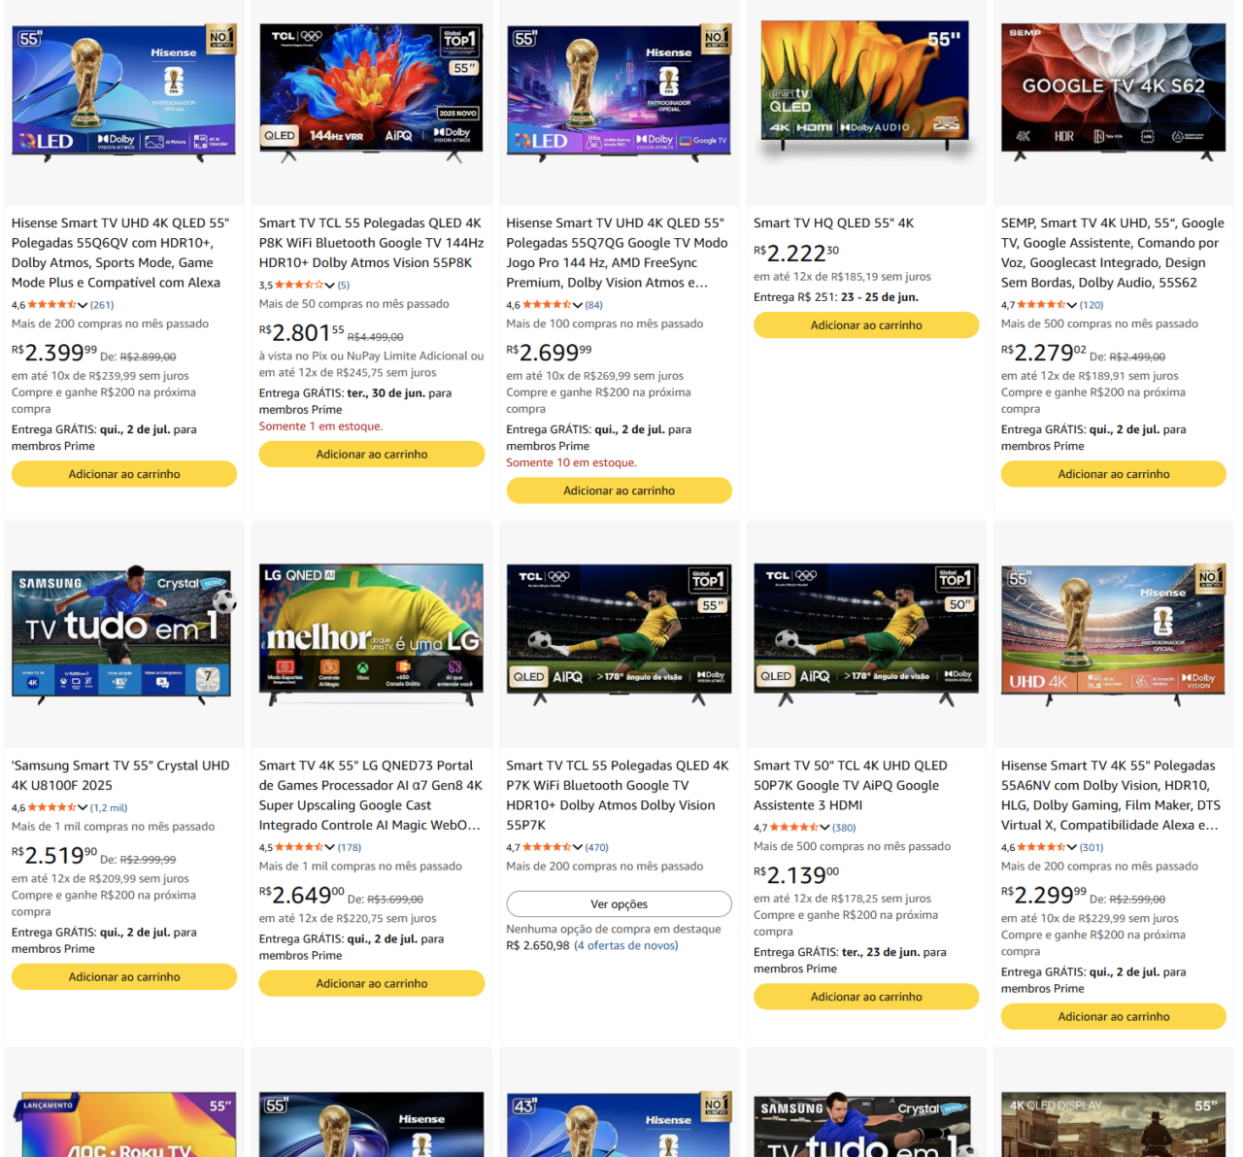
Task: Click price R$2.519,90 on Samsung U8100F
Action: click(x=54, y=855)
